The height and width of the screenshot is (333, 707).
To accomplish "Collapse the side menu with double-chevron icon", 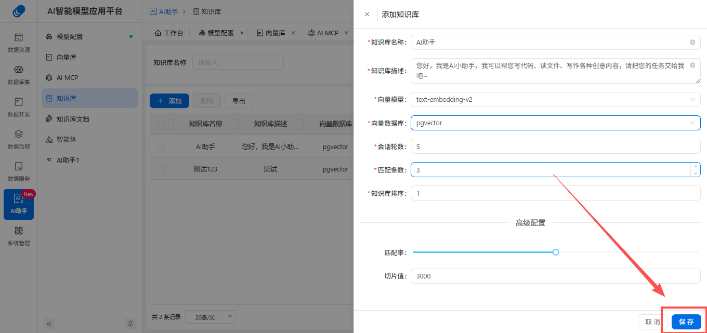I will [x=49, y=323].
